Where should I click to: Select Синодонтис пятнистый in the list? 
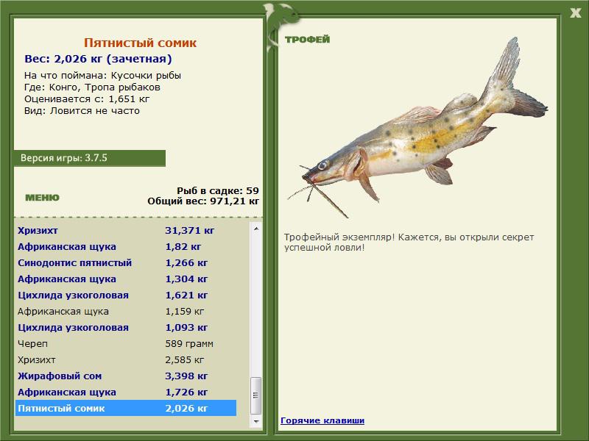point(126,262)
